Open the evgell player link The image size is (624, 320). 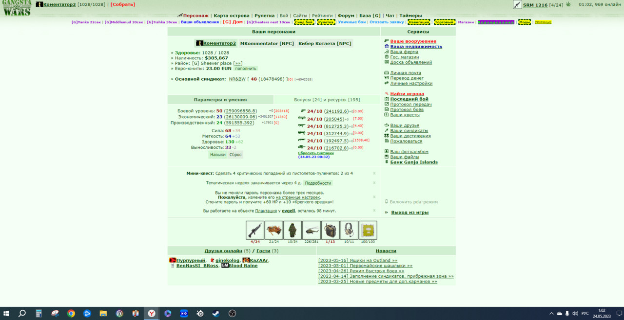click(288, 211)
